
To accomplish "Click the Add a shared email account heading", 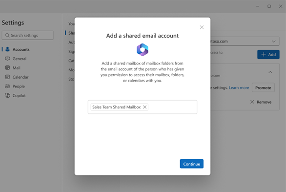I will [143, 36].
